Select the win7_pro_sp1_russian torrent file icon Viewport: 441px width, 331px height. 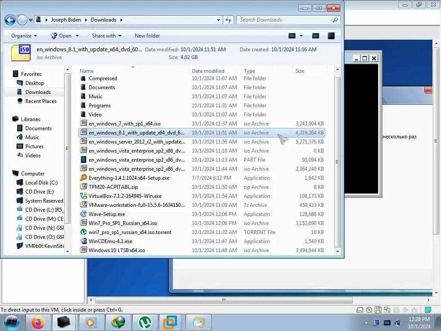click(x=84, y=232)
